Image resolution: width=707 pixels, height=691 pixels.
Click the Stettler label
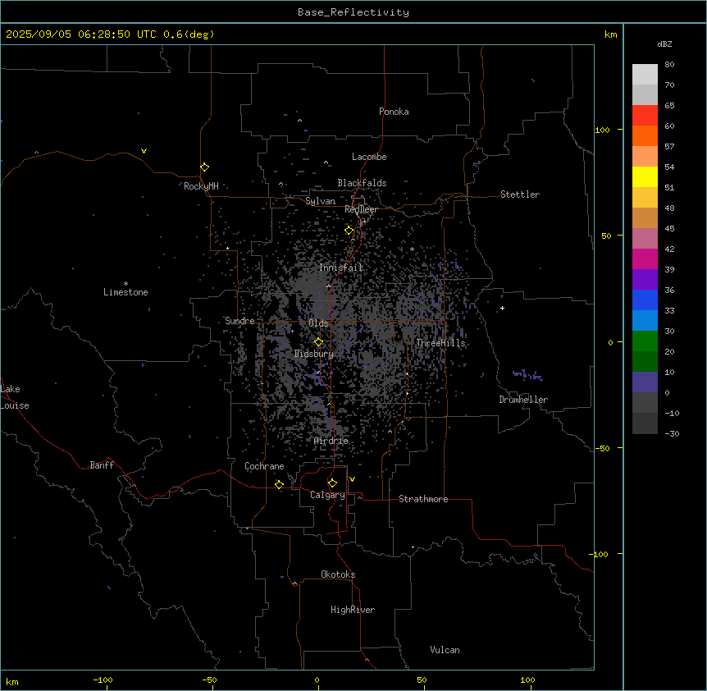tap(520, 194)
